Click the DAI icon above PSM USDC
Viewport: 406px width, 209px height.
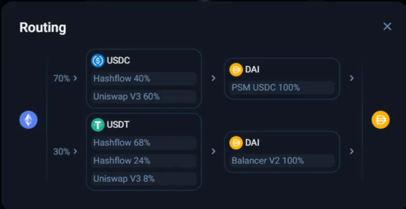pyautogui.click(x=236, y=69)
